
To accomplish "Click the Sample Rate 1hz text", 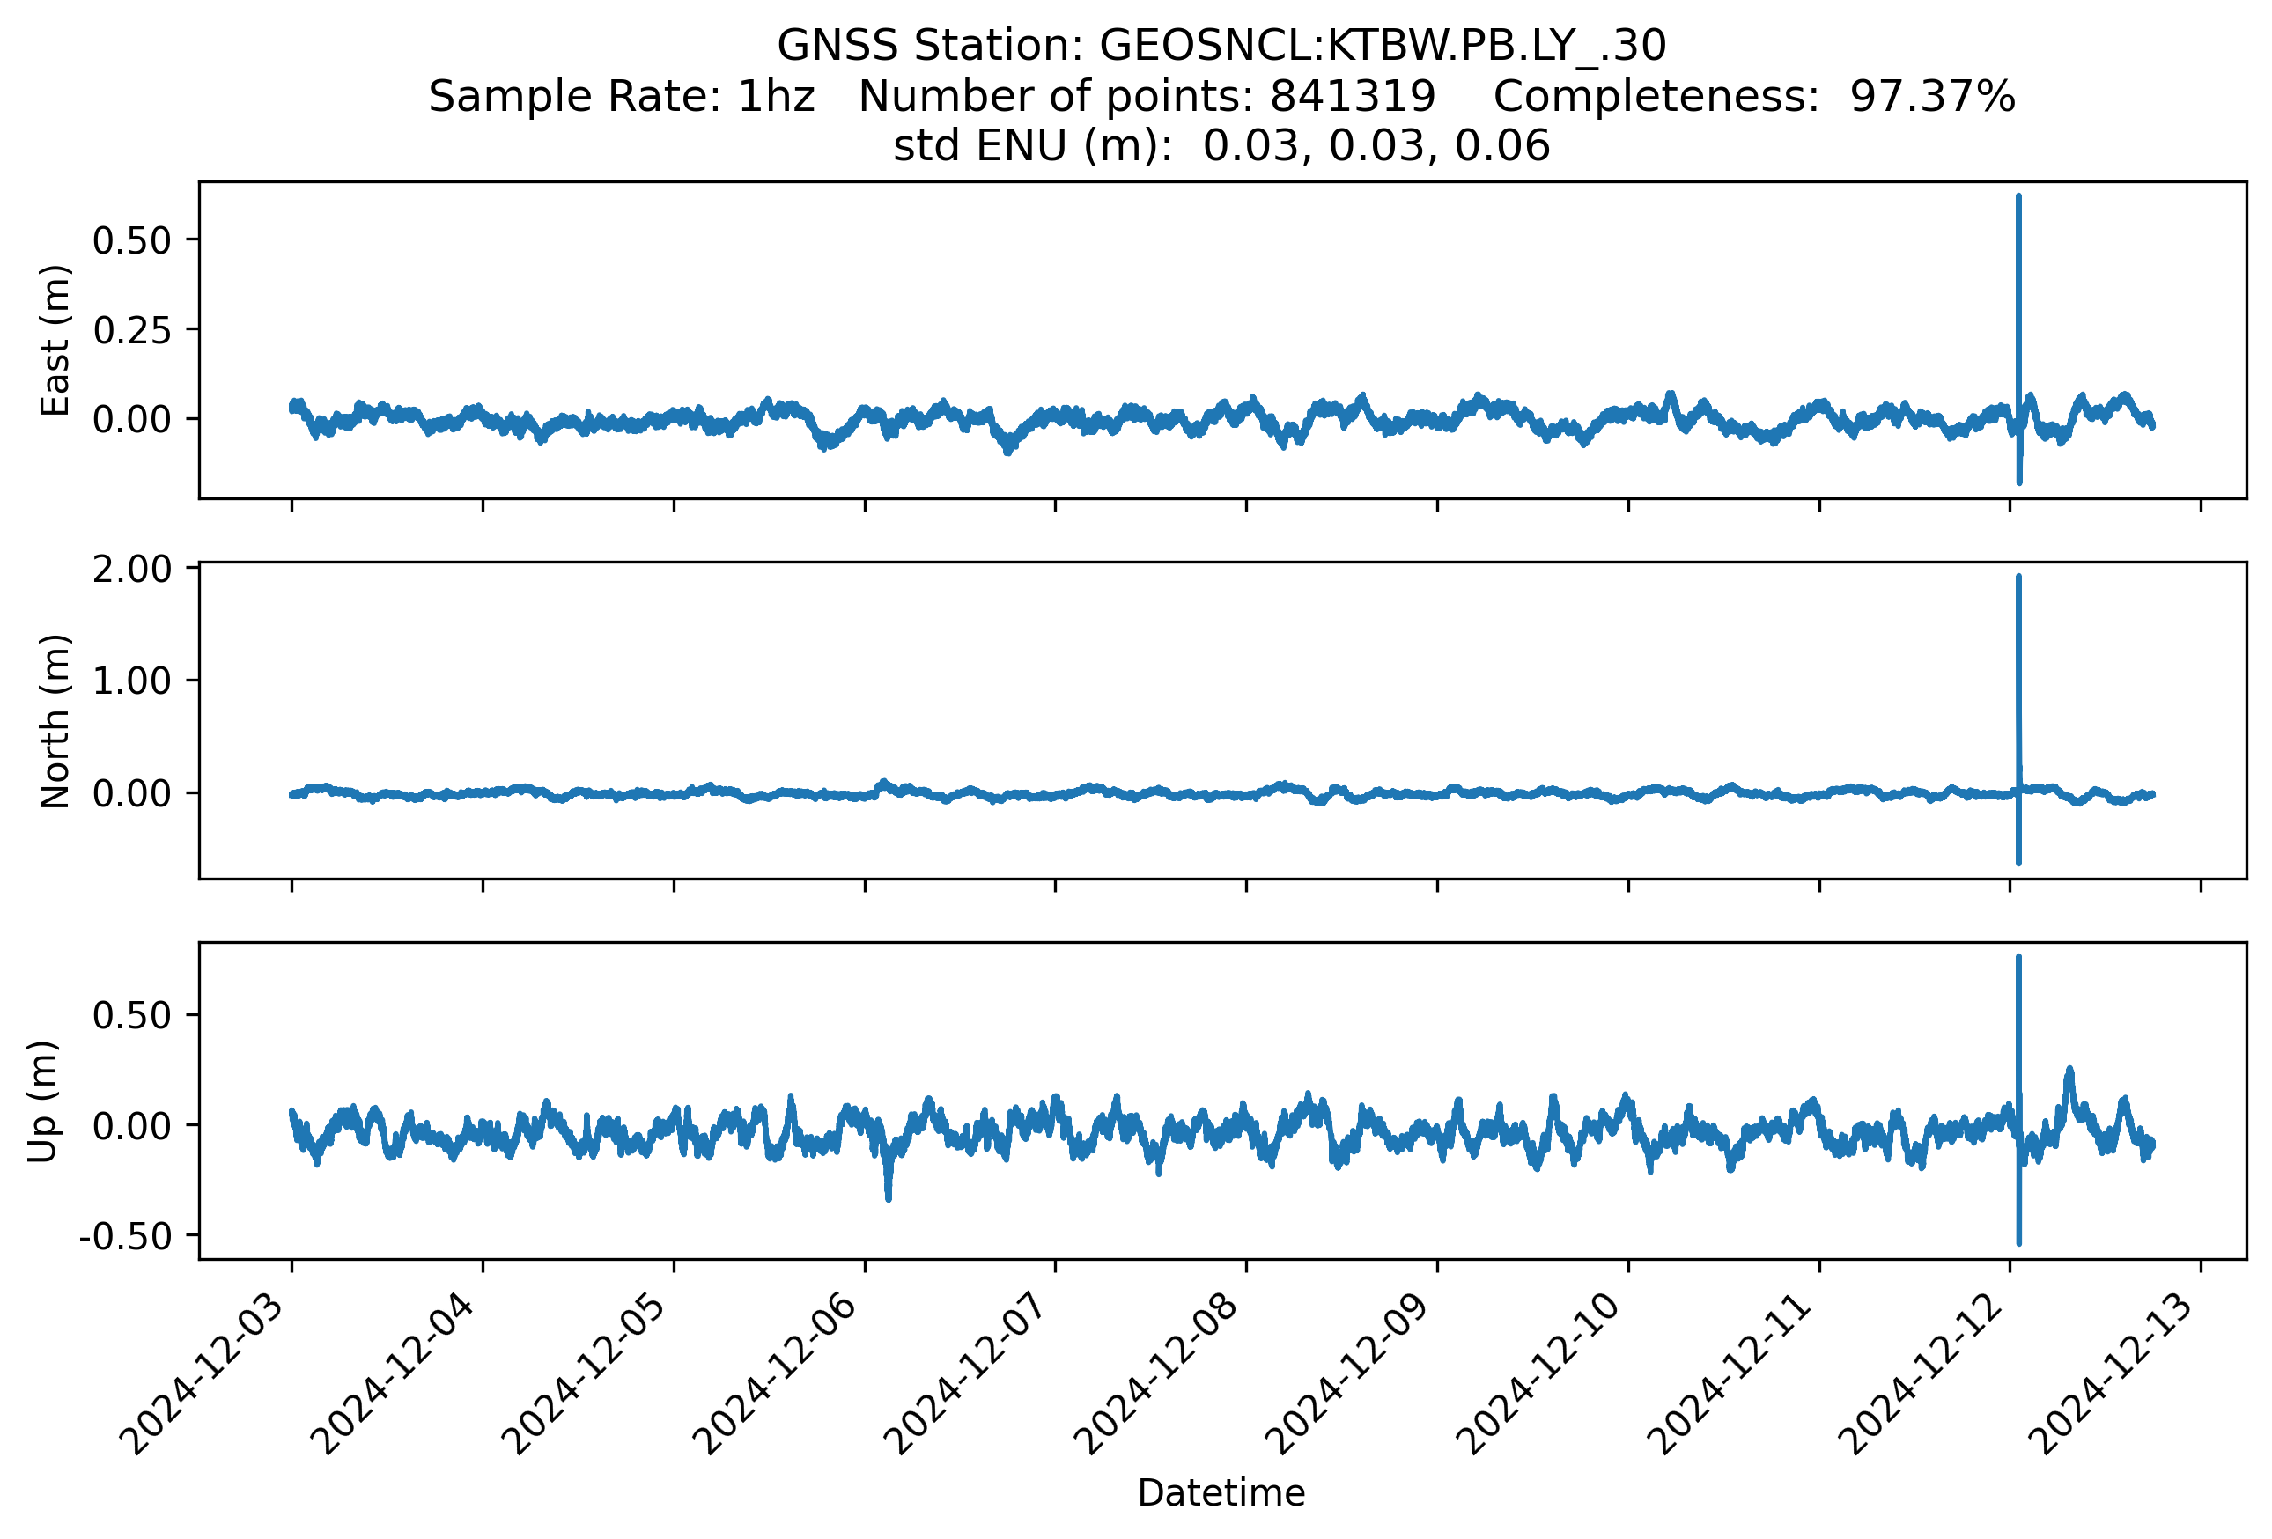I will point(622,96).
